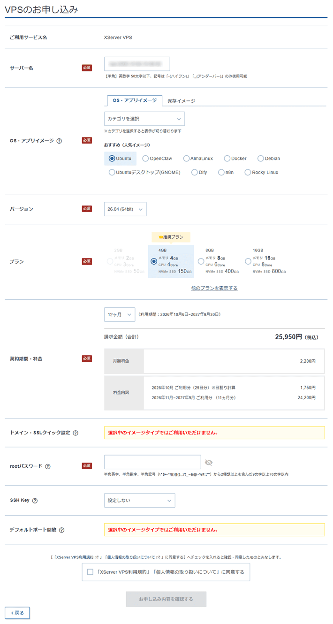Click help icon next to SSH Key

[35, 501]
